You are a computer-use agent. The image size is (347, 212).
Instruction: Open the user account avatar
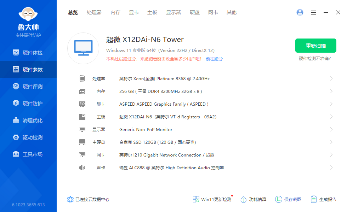(300, 12)
